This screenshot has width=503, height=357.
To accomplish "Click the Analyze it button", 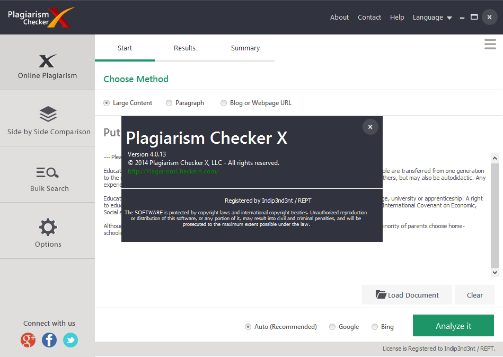I will [453, 326].
